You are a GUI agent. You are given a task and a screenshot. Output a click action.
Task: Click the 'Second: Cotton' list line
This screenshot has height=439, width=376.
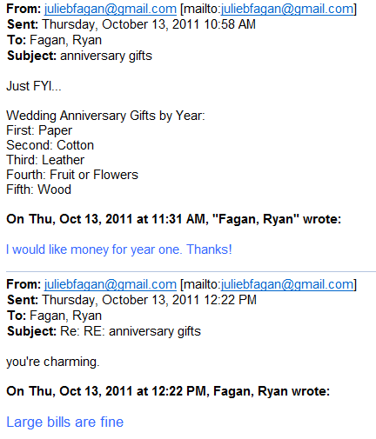(x=50, y=145)
